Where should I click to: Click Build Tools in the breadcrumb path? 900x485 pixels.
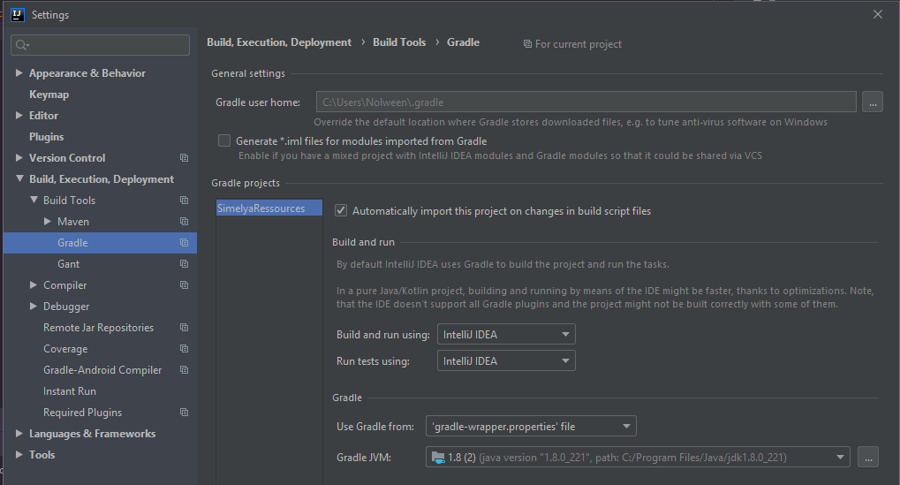[x=399, y=42]
